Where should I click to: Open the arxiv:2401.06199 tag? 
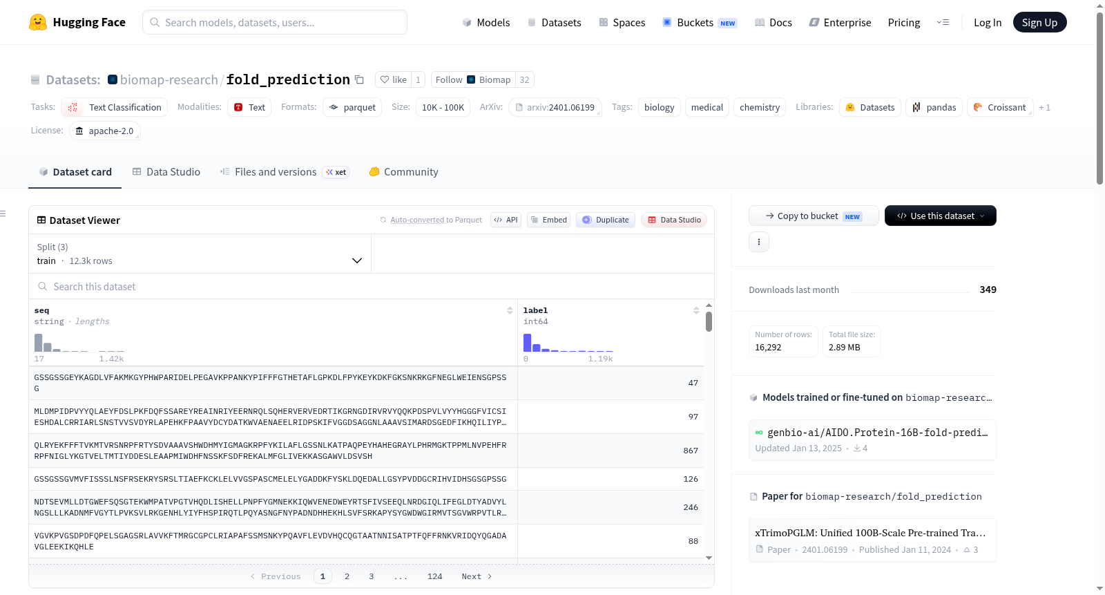pyautogui.click(x=555, y=107)
